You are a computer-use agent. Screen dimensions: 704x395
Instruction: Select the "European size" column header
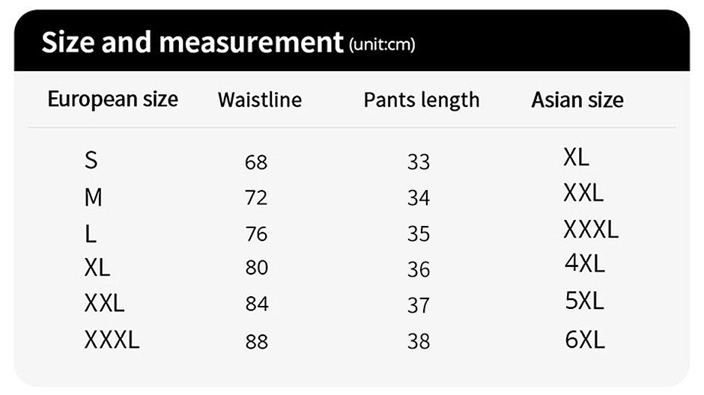pos(113,99)
